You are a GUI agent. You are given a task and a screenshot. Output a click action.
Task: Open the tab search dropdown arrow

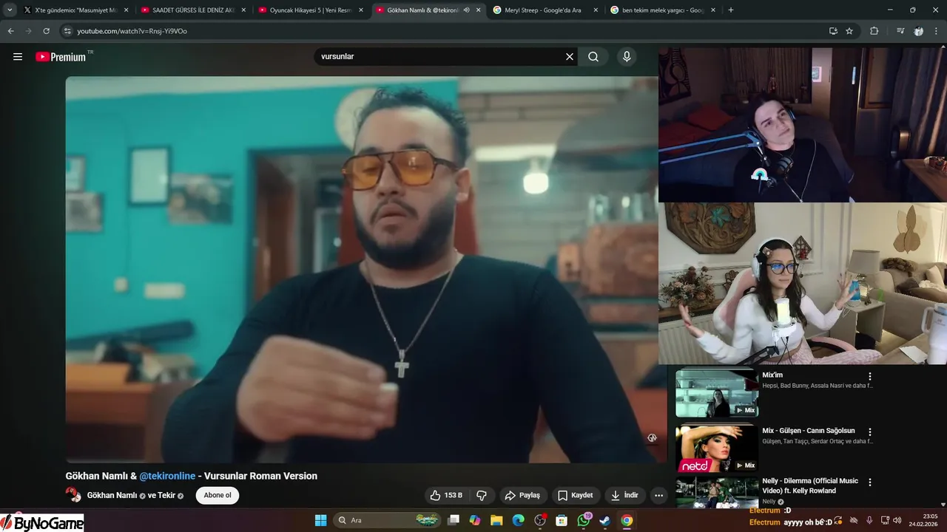click(x=10, y=10)
